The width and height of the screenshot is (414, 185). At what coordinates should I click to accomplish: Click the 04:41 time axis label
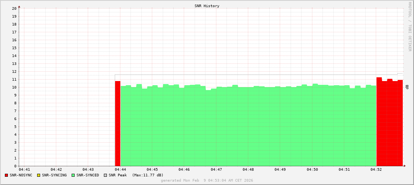tap(24, 170)
